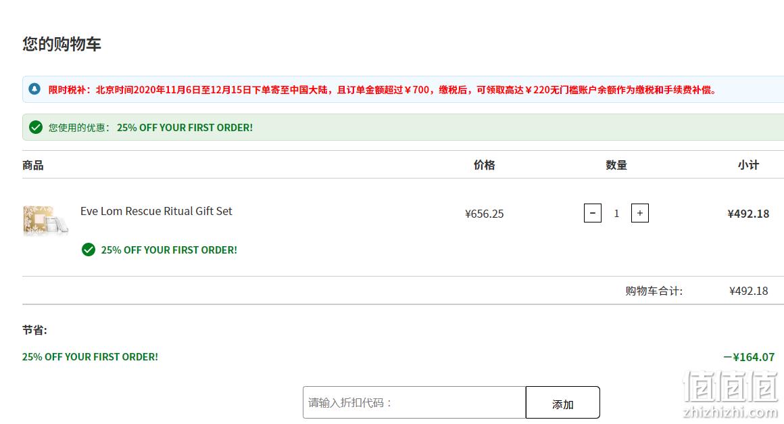Focus the 请输入折扣代码 input field
This screenshot has width=784, height=424.
click(414, 402)
